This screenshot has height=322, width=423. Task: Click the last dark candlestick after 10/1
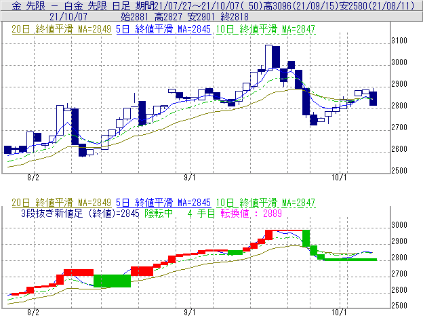373,98
